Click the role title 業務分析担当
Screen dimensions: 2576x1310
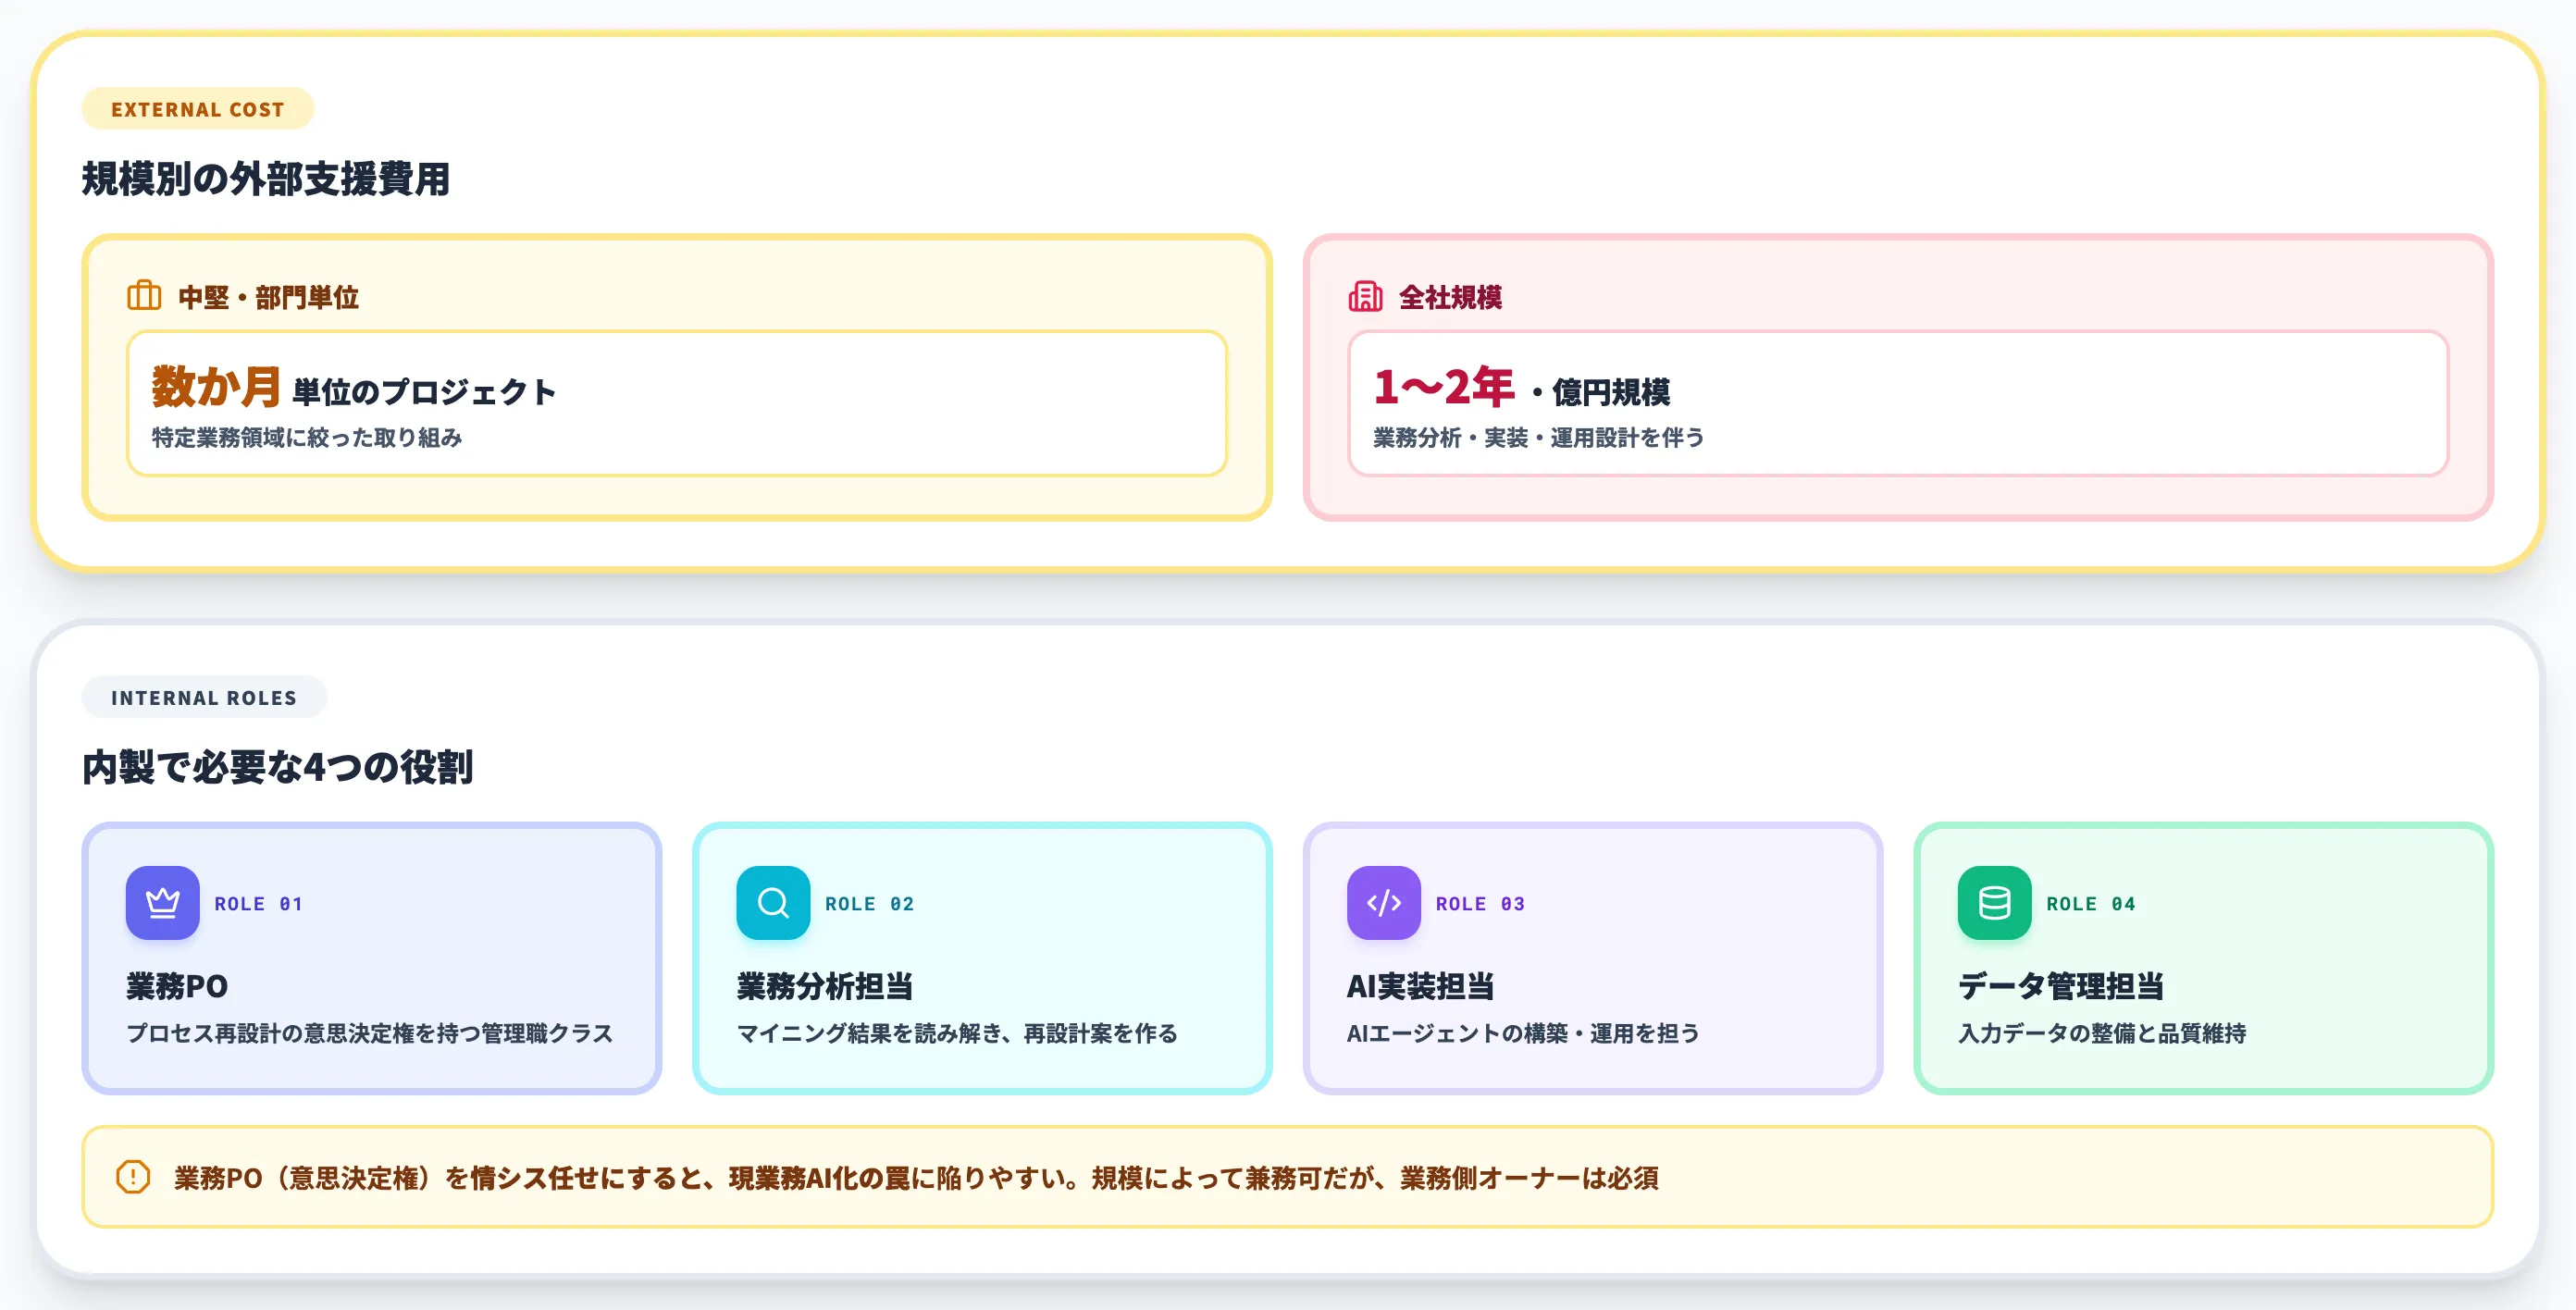825,986
